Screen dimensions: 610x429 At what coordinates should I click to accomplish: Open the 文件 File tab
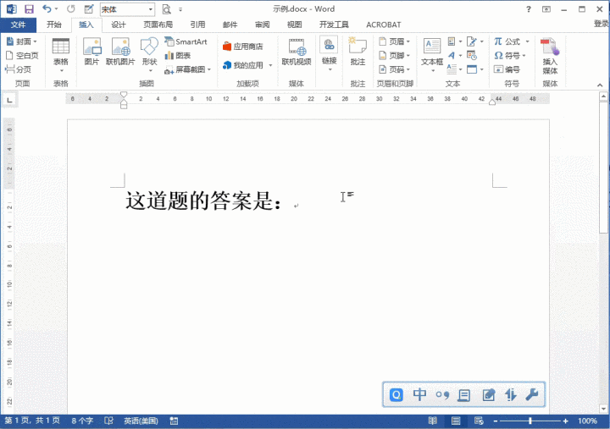19,25
